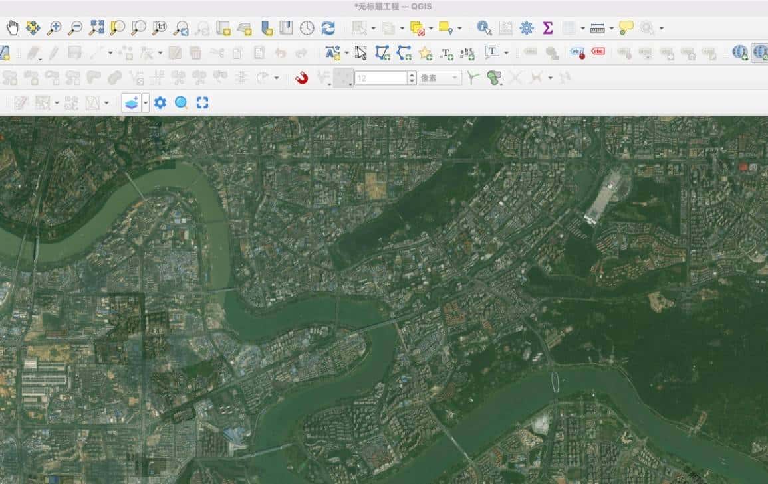Expand the text annotation tool dropdown arrow
This screenshot has width=768, height=484.
[507, 53]
